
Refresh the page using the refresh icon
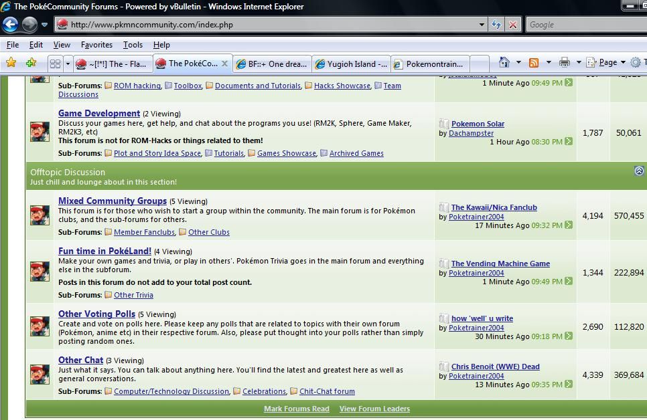[x=496, y=25]
